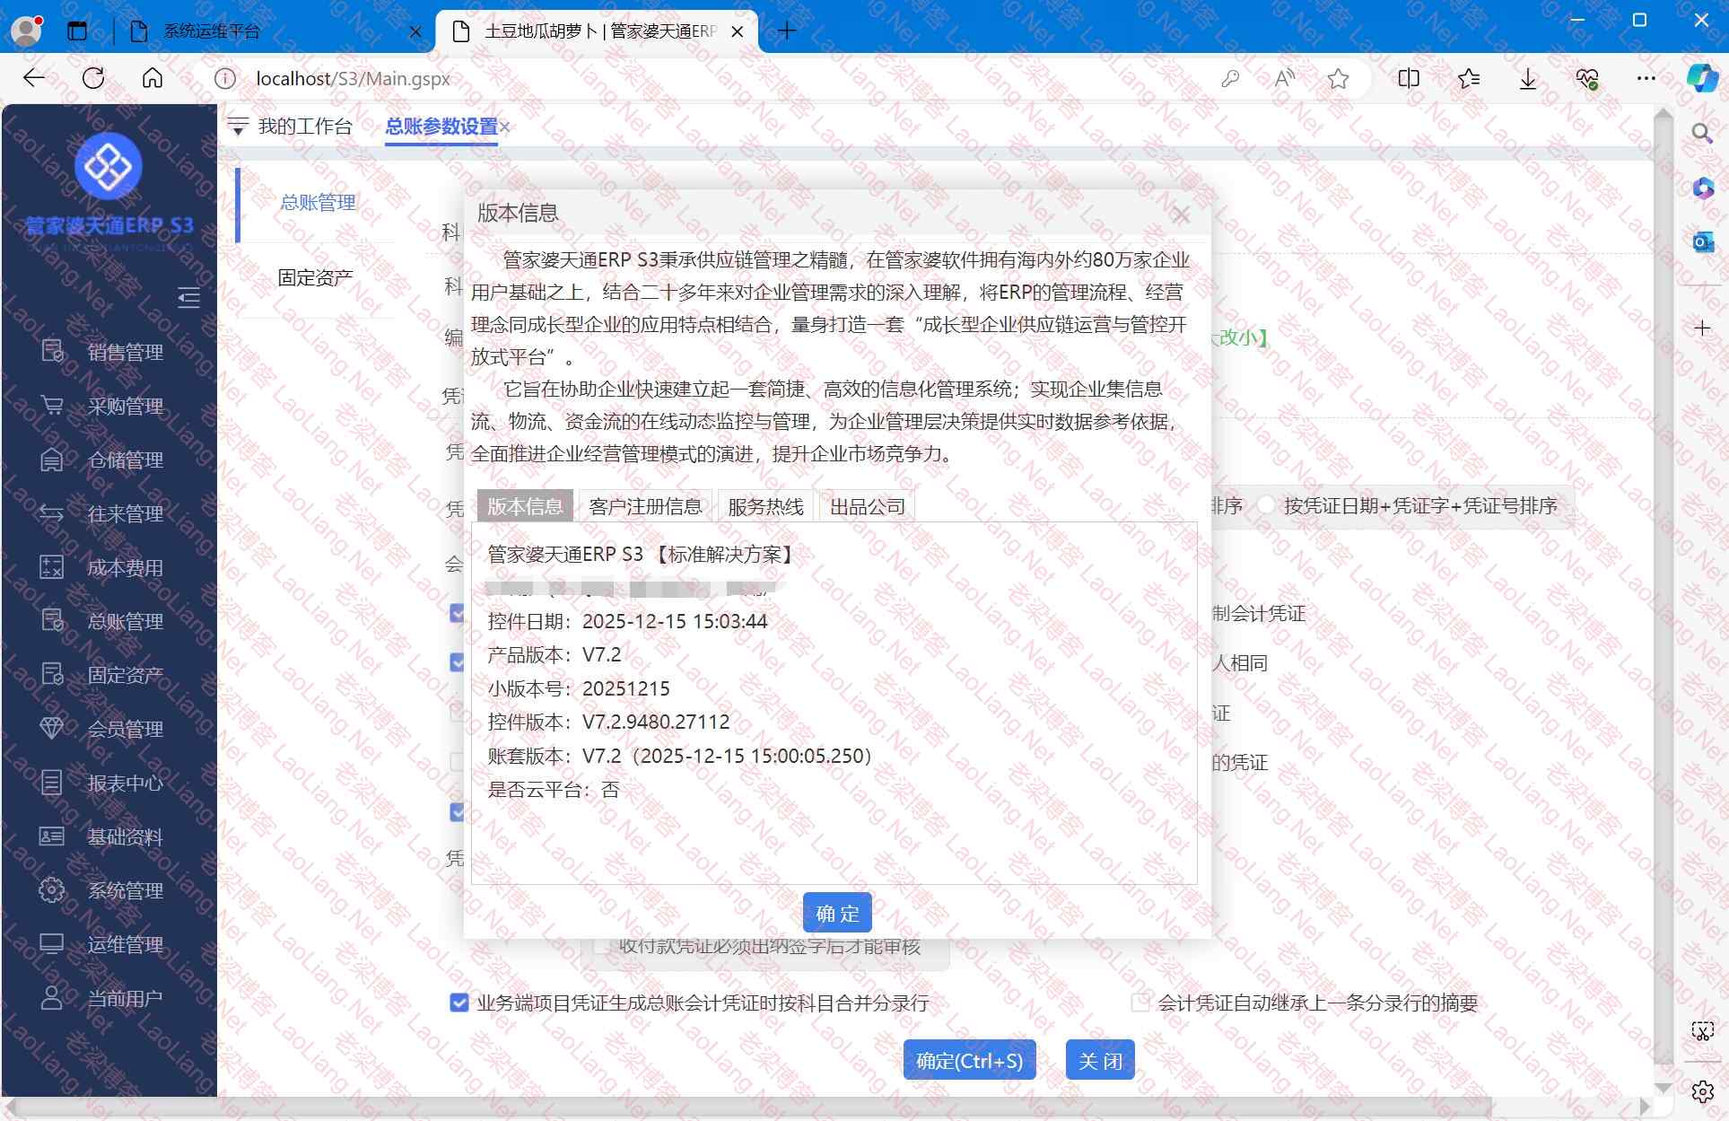1729x1121 pixels.
Task: Switch to 客户注册信息 tab
Action: pyautogui.click(x=645, y=506)
